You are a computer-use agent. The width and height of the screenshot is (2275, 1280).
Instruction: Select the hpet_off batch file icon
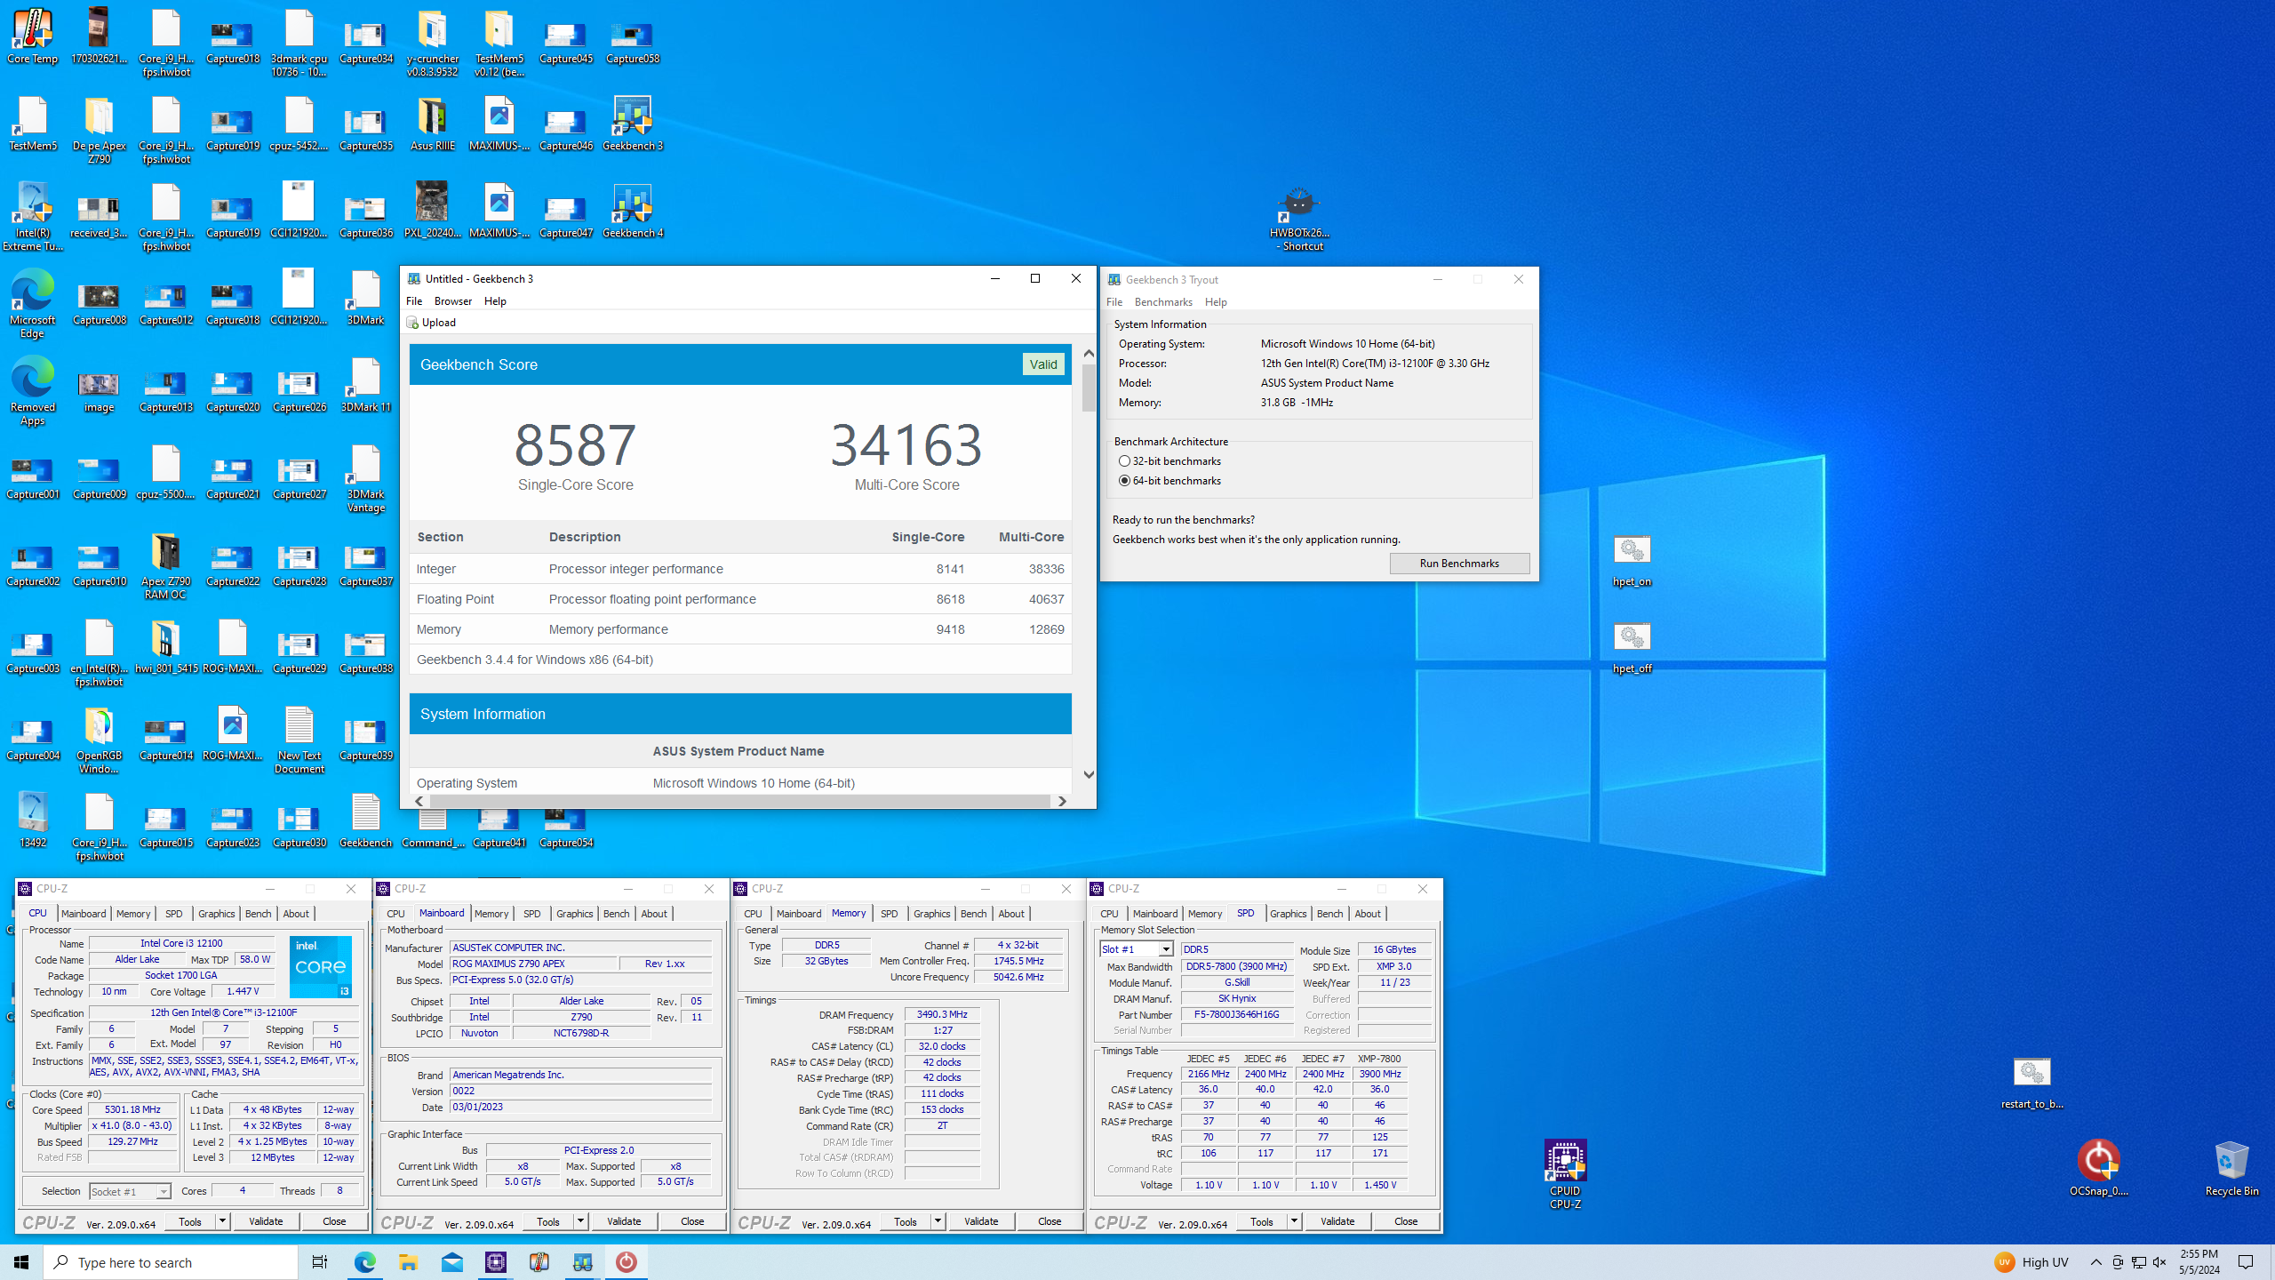point(1632,647)
